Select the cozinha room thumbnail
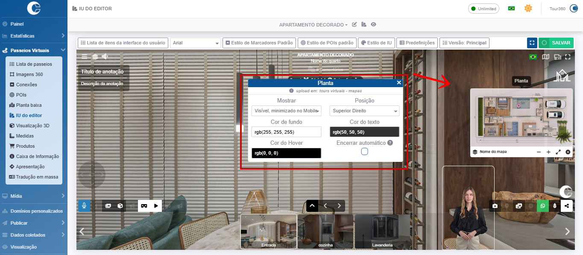This screenshot has height=255, width=583. [325, 231]
